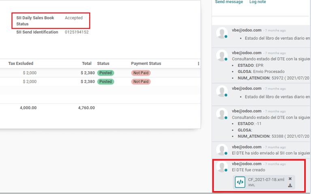Click the Posted badge in the first row

[105, 73]
